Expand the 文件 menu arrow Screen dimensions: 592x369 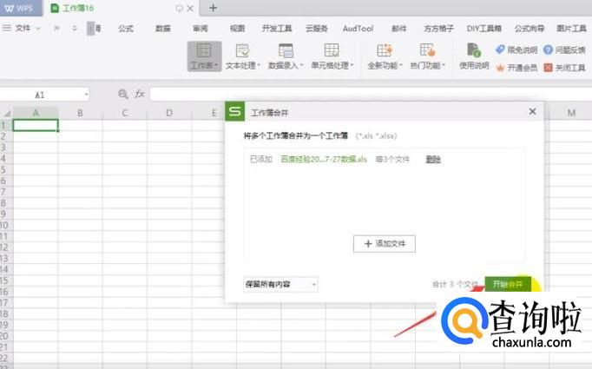click(x=38, y=29)
